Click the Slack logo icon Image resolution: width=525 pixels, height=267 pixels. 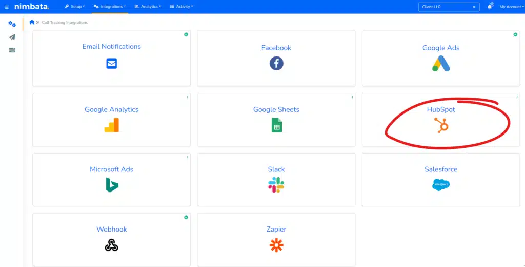click(276, 185)
